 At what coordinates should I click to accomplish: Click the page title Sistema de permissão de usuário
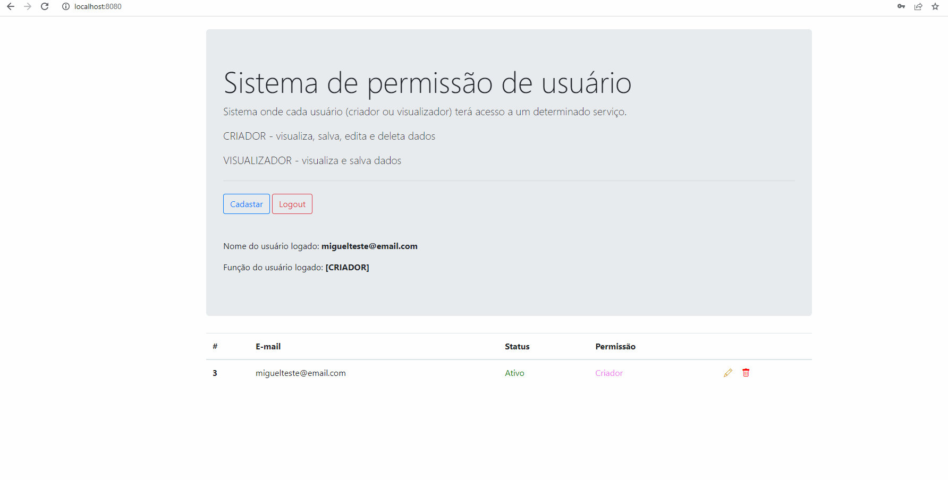pyautogui.click(x=427, y=83)
